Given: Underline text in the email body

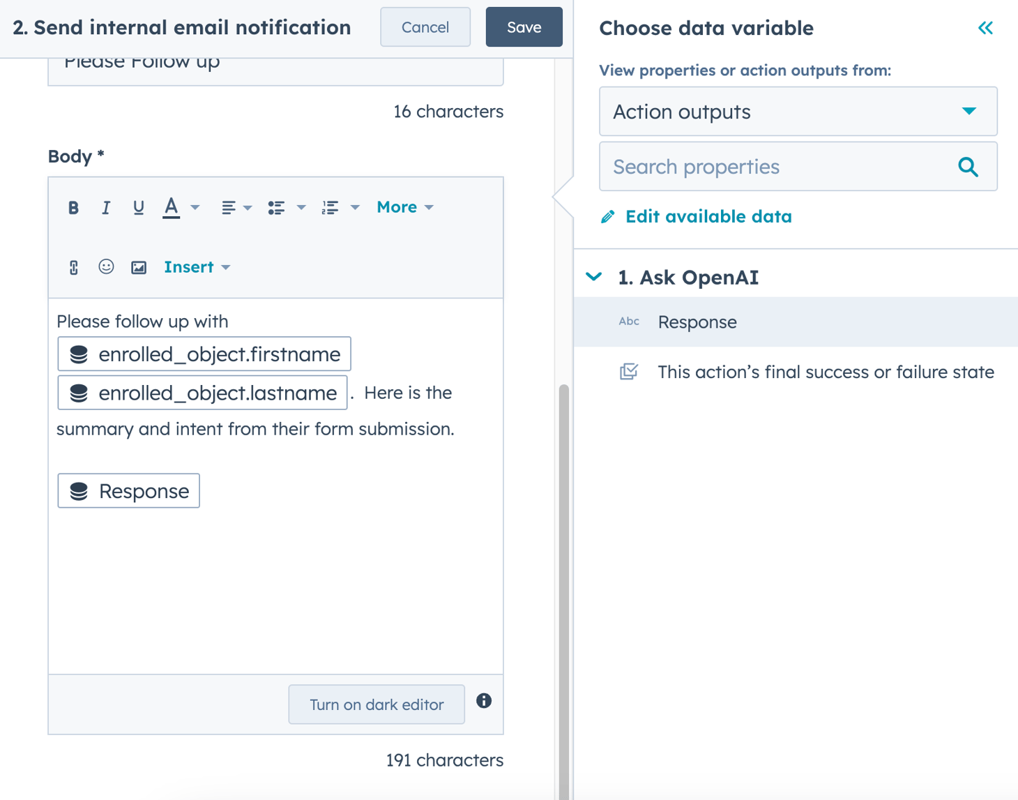Looking at the screenshot, I should click(x=139, y=206).
